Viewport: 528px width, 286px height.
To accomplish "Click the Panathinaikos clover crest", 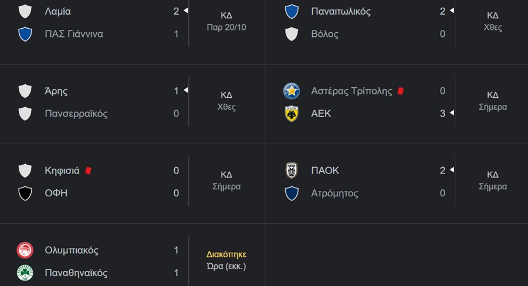I will tap(25, 273).
